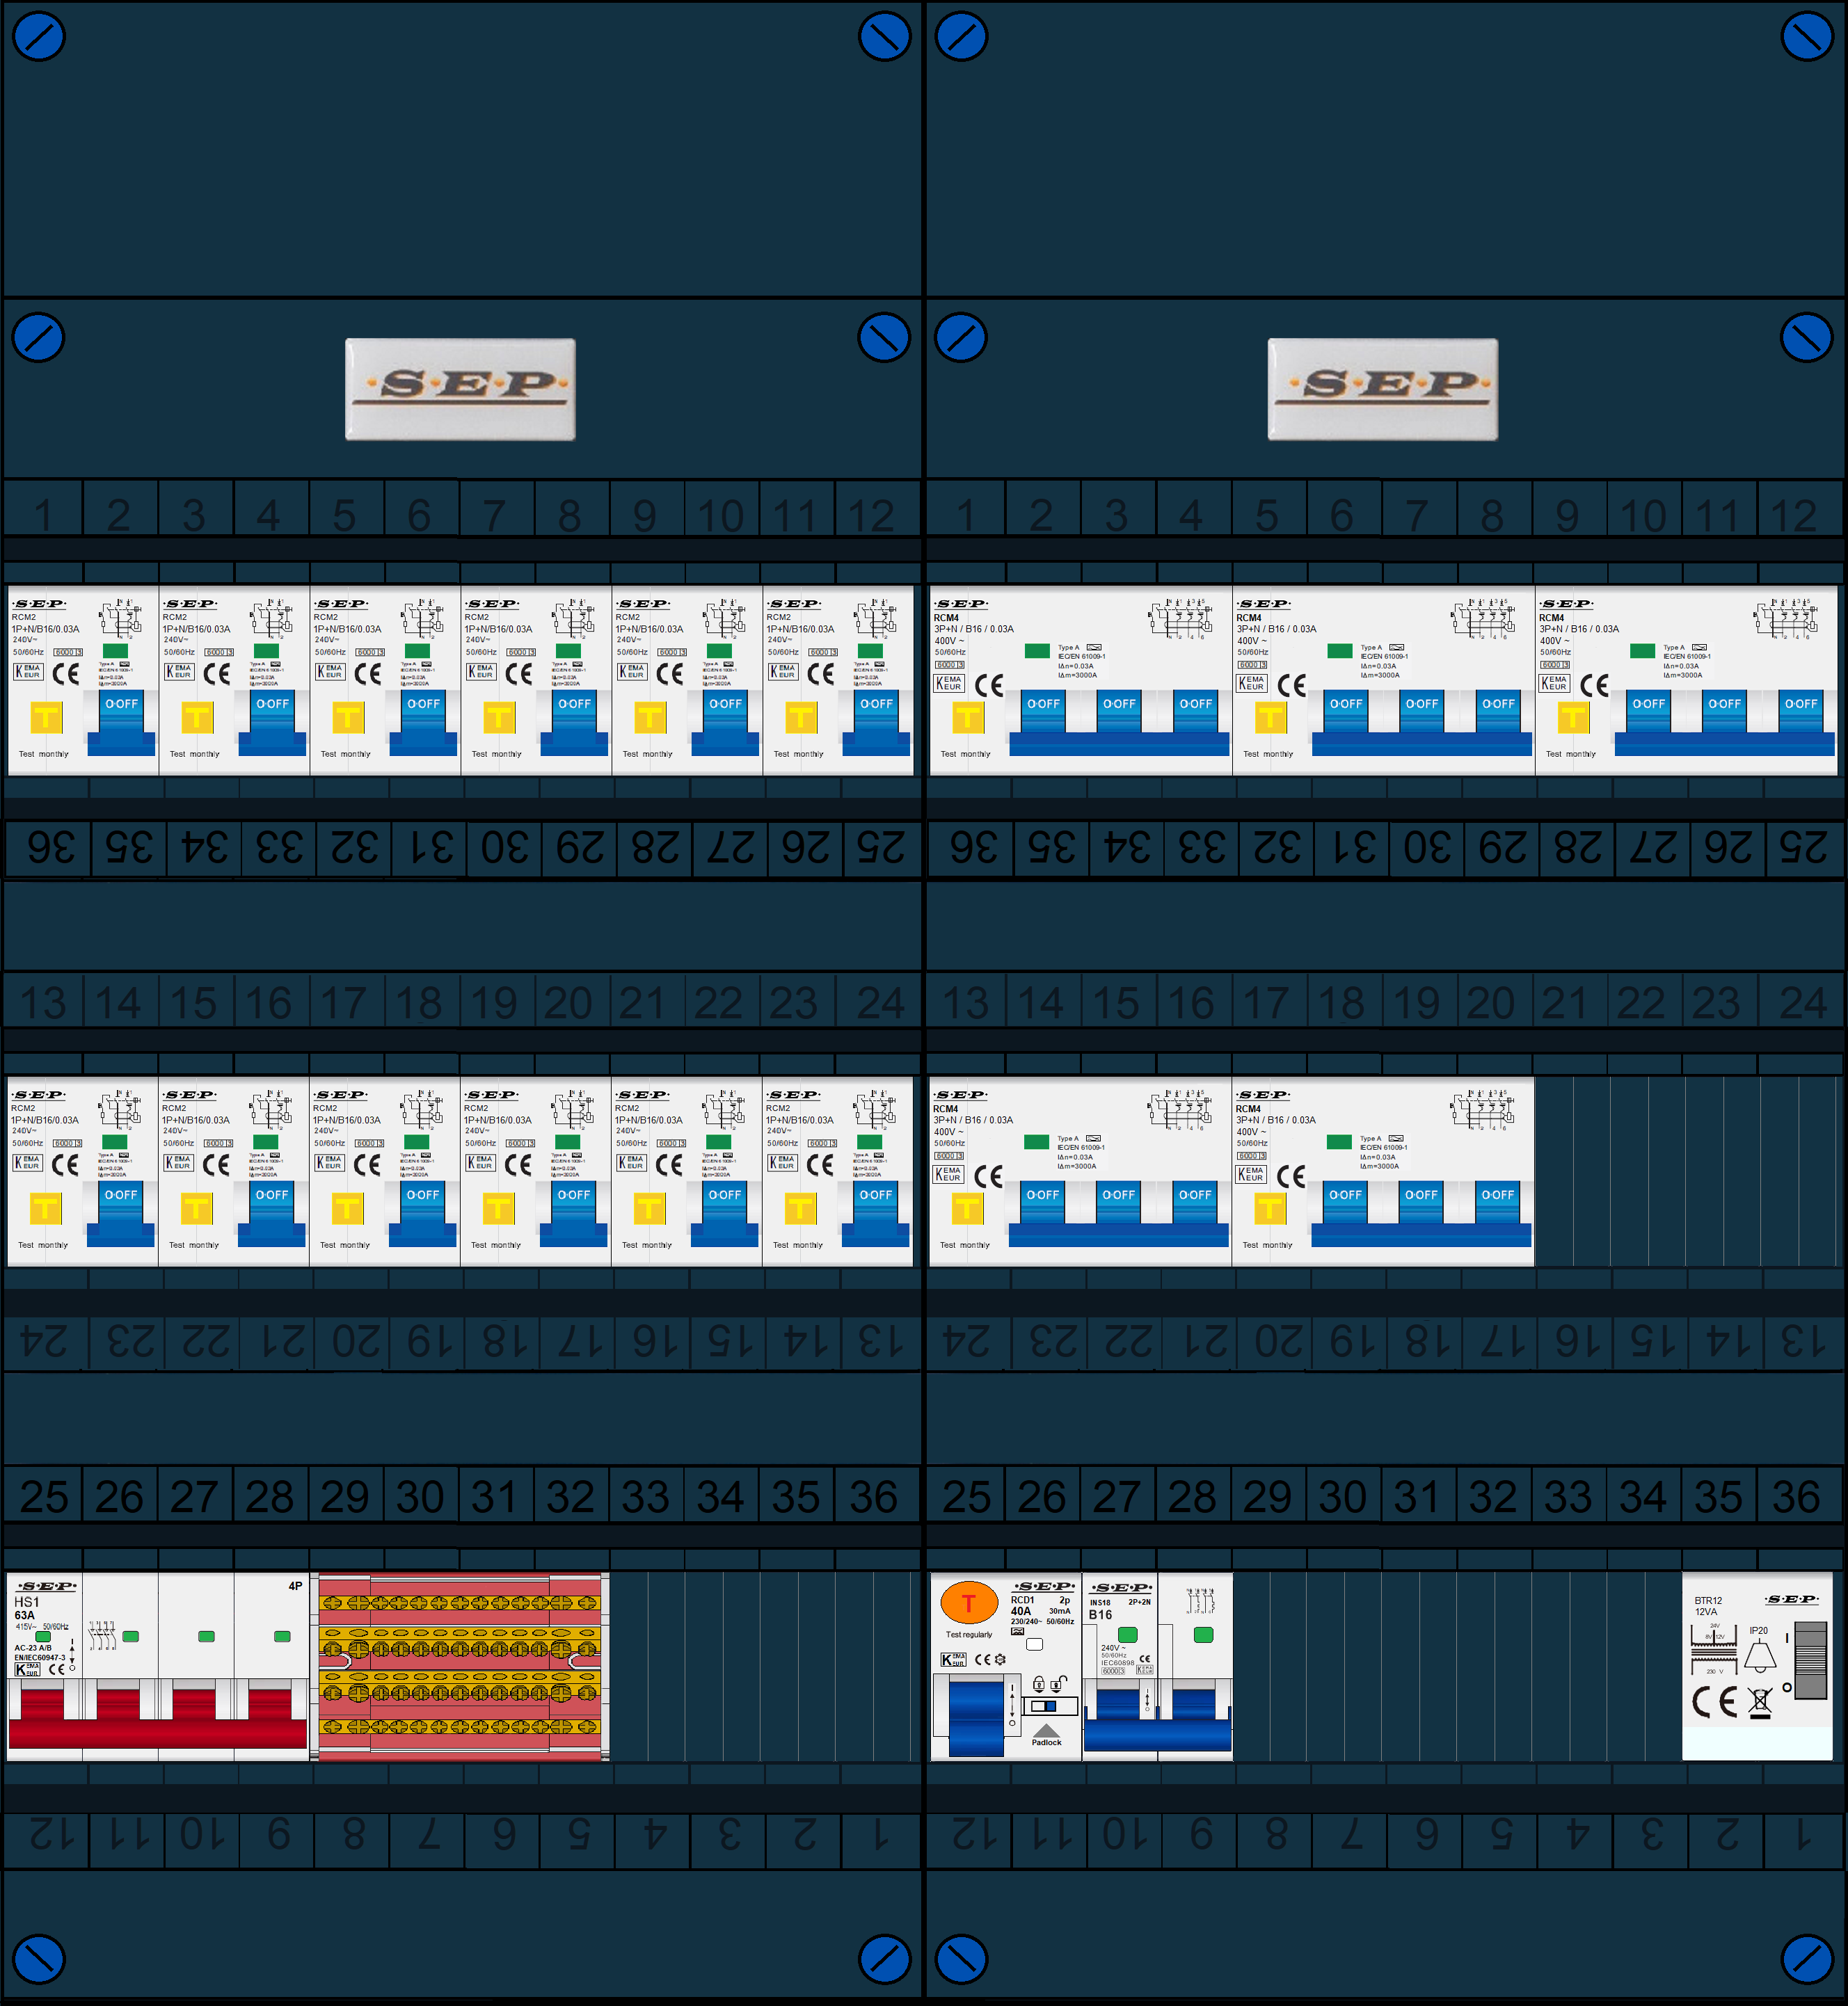The width and height of the screenshot is (1848, 2006).
Task: Flip the blue lever on RCD1 40A
Action: click(x=976, y=1718)
